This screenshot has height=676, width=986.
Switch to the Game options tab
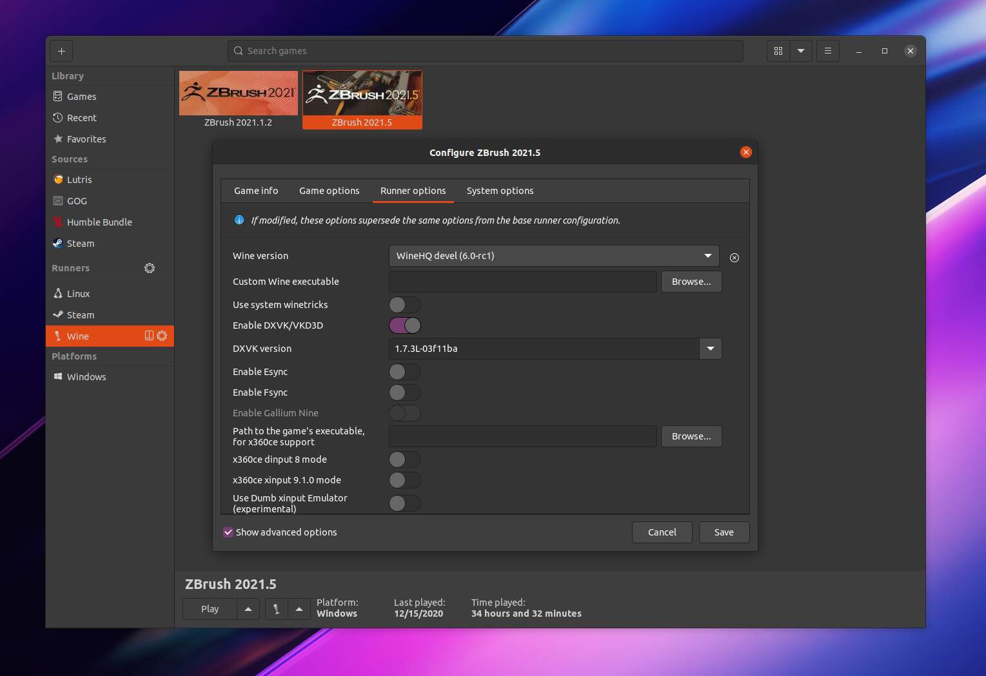click(330, 191)
